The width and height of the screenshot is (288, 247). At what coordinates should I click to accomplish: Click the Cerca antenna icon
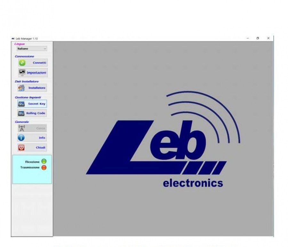pos(21,128)
